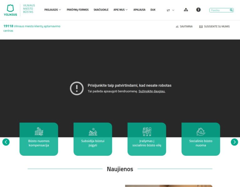Open accessibility options icon
This screenshot has width=240, height=187.
point(198,10)
